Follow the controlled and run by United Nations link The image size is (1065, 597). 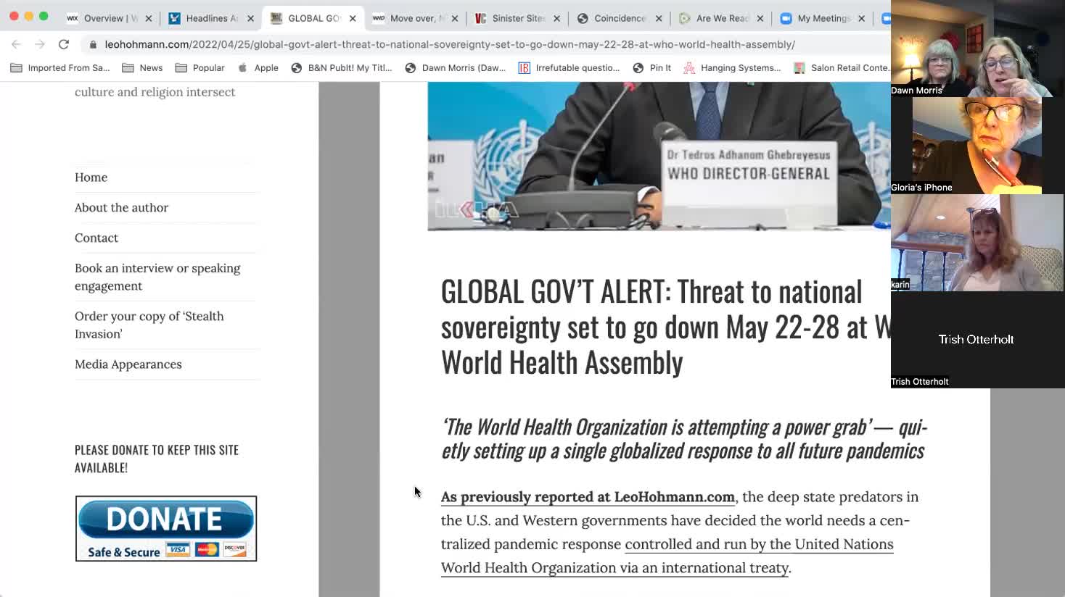pos(667,556)
